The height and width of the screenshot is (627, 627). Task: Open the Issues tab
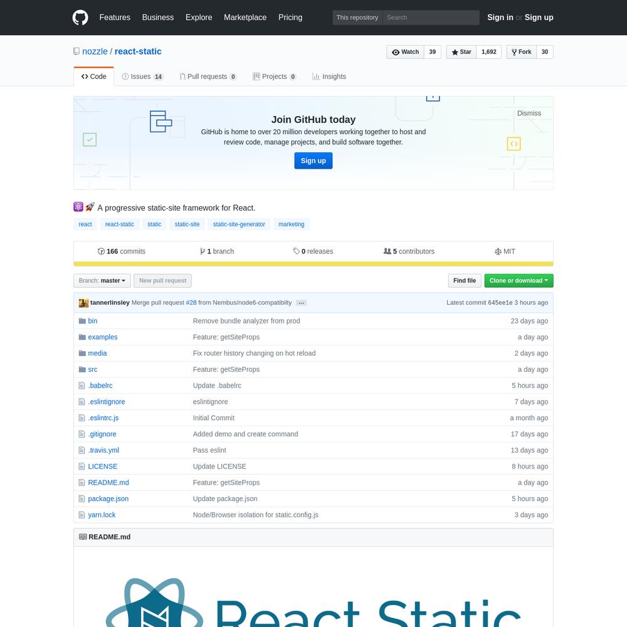pyautogui.click(x=143, y=76)
